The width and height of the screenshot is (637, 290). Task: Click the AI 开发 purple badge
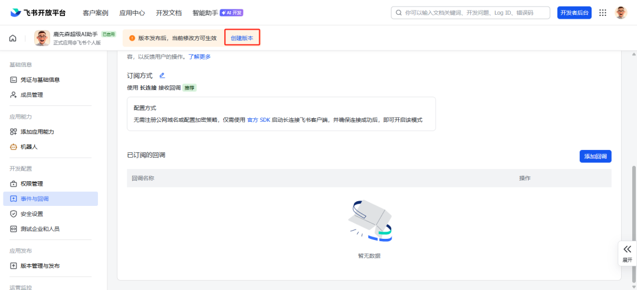coord(232,12)
